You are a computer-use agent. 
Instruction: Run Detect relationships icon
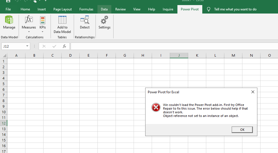(x=84, y=20)
